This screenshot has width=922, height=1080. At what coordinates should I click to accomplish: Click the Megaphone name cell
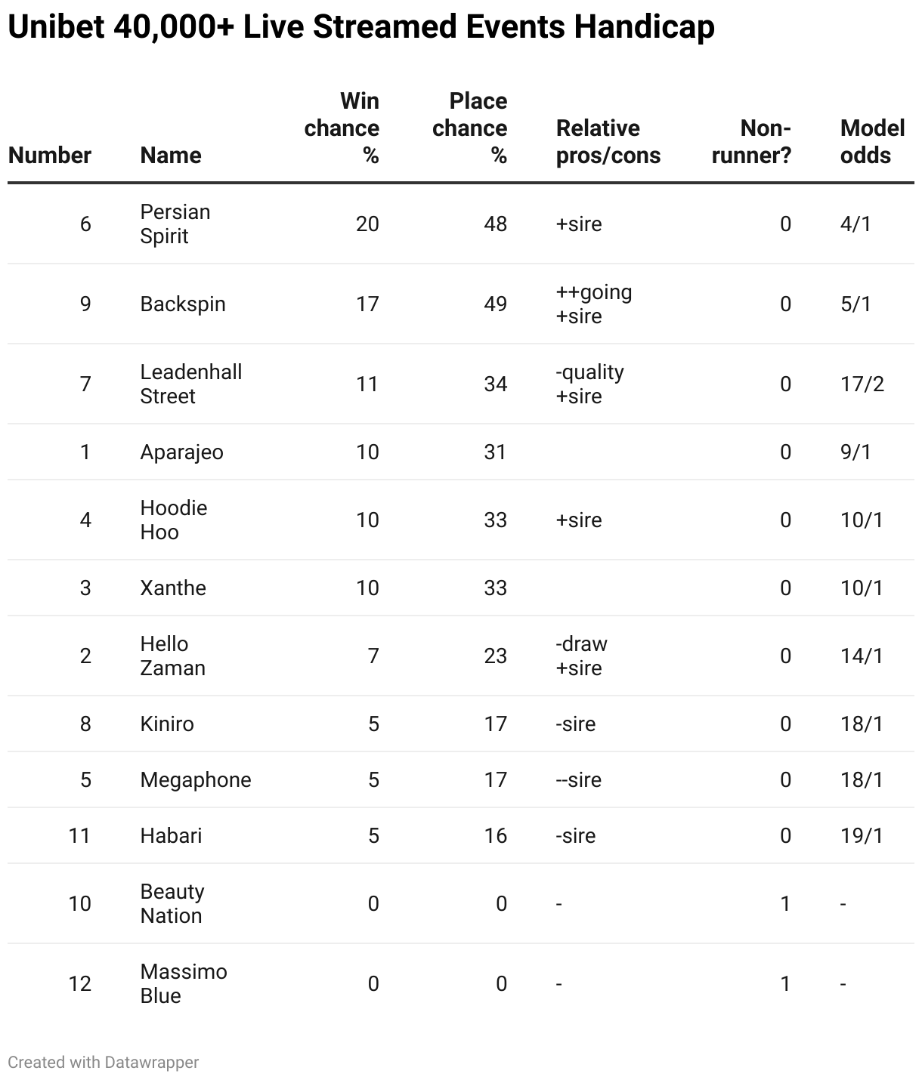196,780
